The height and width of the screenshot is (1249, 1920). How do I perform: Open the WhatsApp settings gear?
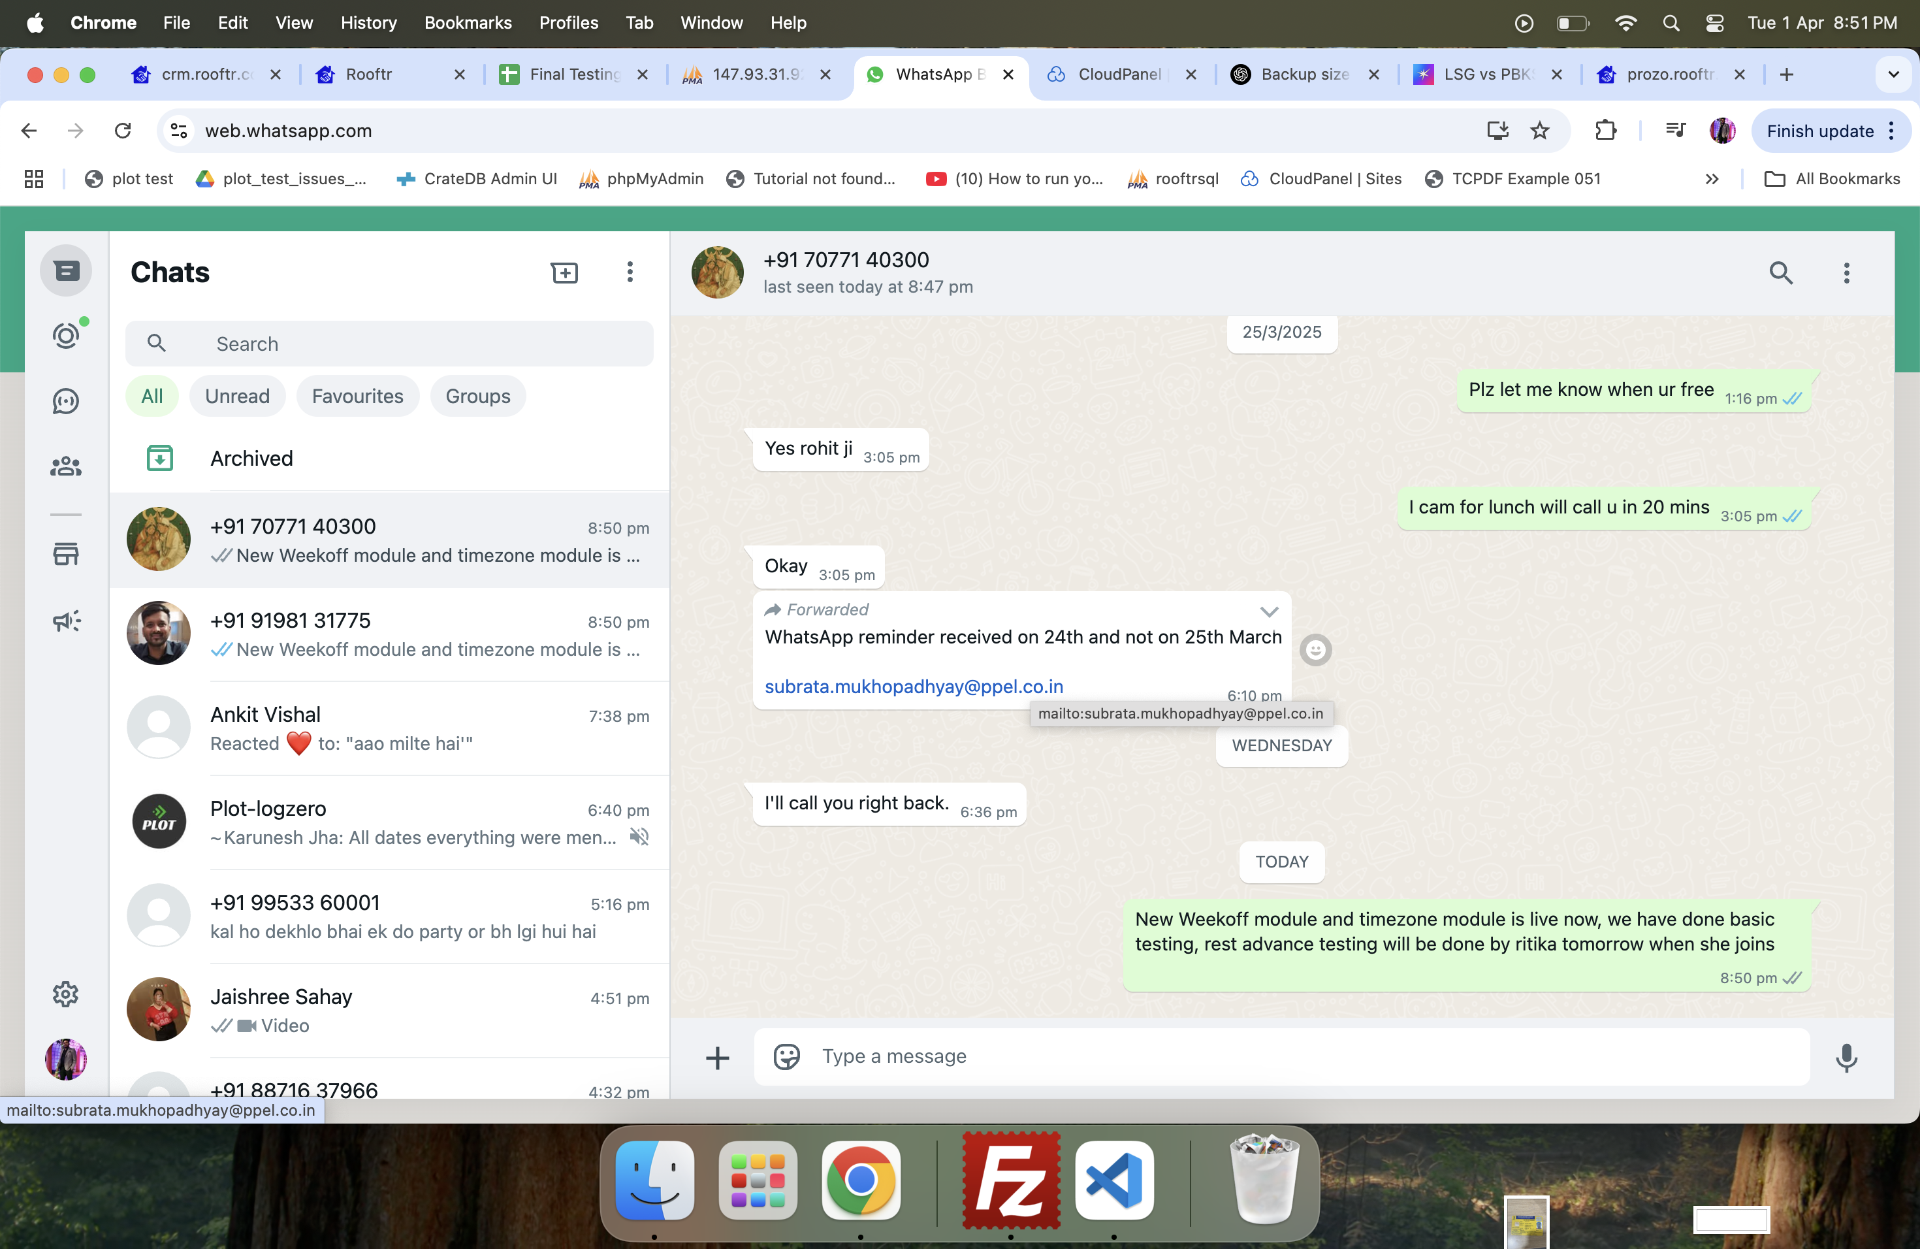pos(66,994)
